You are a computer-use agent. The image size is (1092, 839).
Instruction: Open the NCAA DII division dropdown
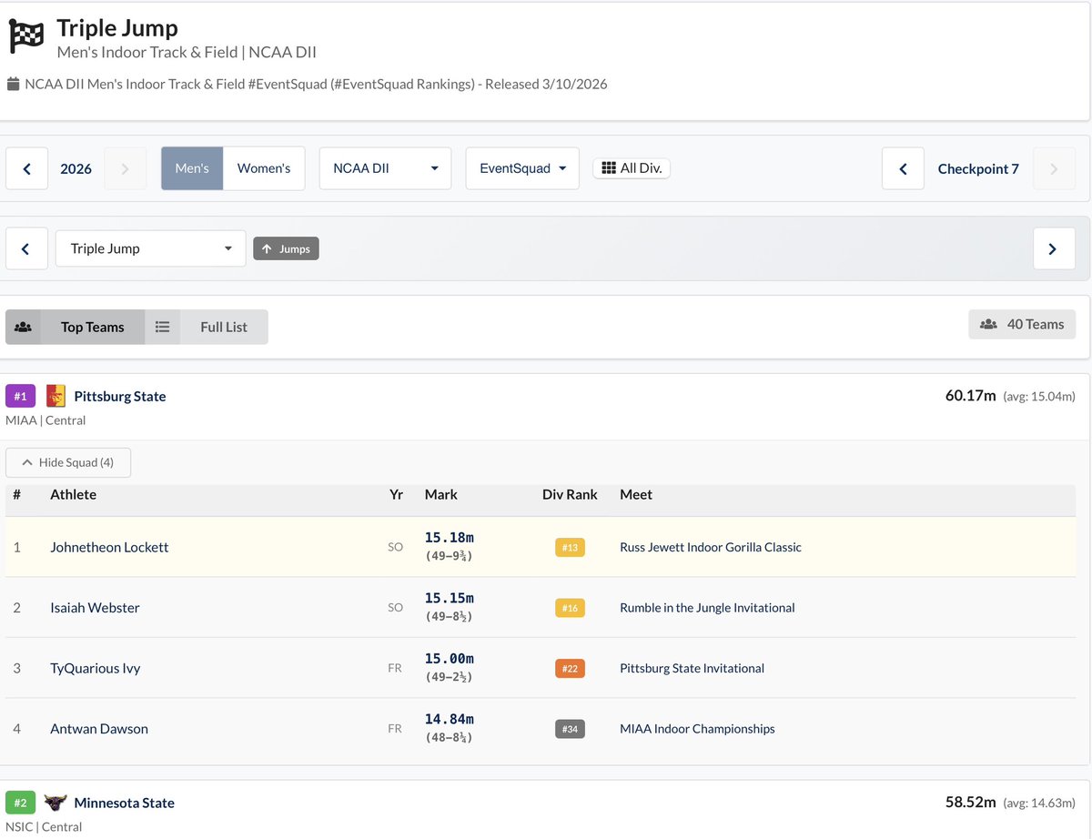385,168
